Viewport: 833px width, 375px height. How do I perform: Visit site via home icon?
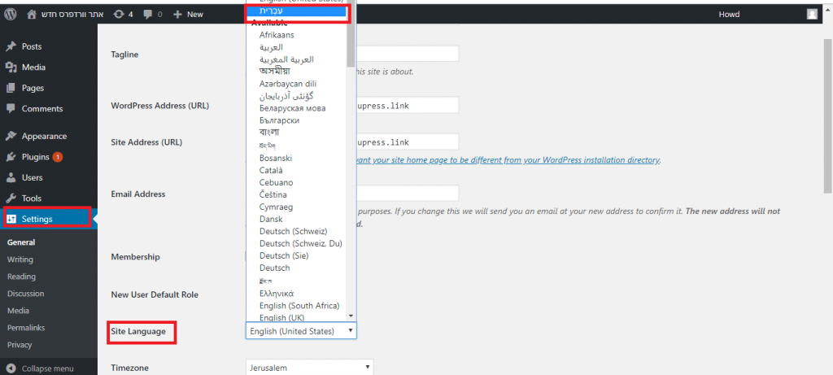[x=33, y=15]
